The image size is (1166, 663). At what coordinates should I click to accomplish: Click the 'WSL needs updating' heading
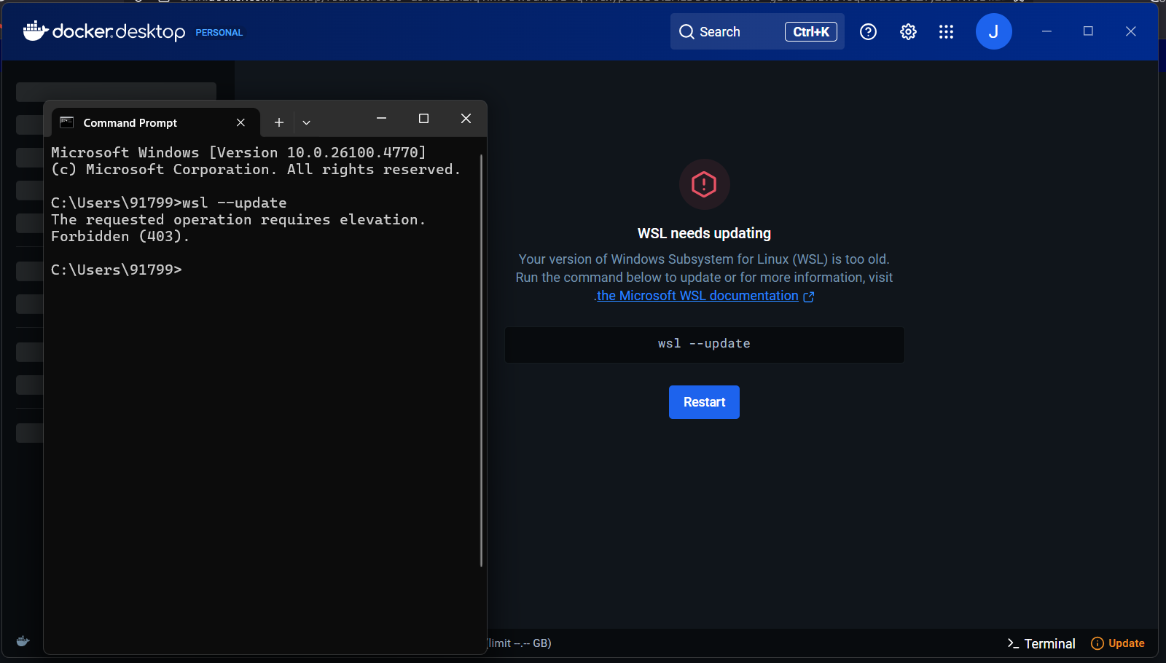(x=704, y=233)
